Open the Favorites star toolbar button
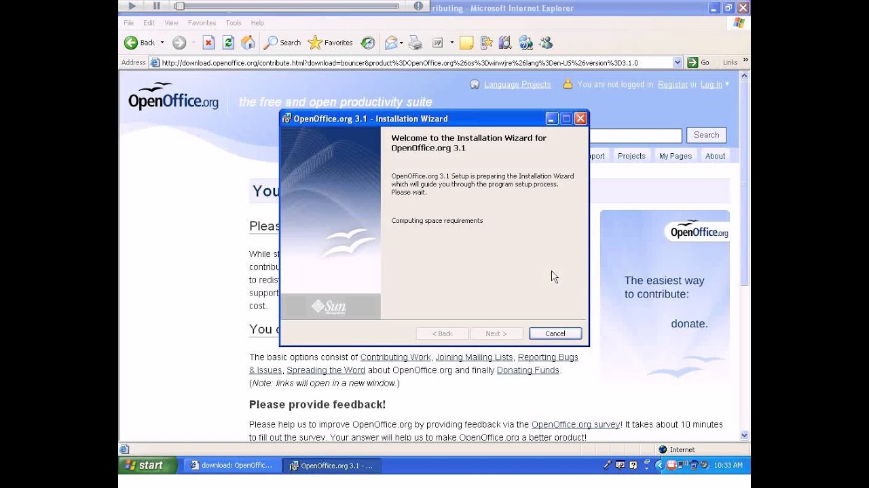869x488 pixels. point(331,43)
